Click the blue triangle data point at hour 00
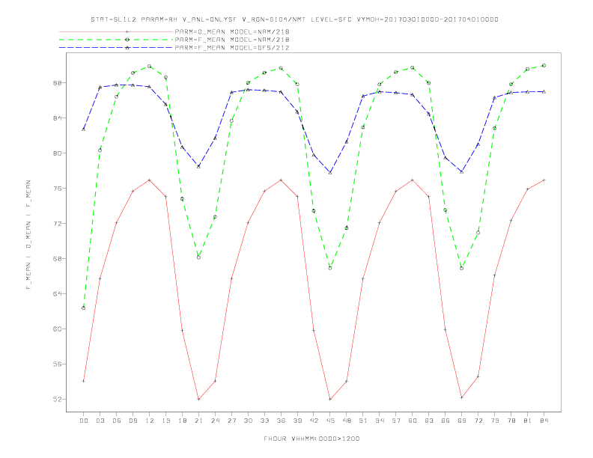Viewport: 593px width, 458px height. [84, 129]
